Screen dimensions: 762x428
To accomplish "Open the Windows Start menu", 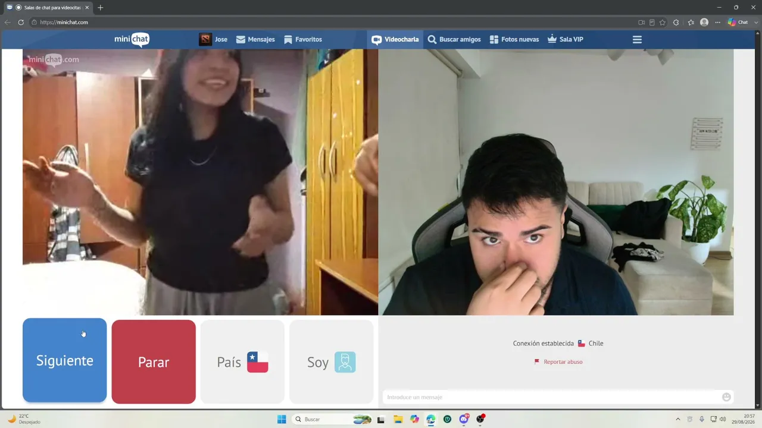I will (282, 419).
